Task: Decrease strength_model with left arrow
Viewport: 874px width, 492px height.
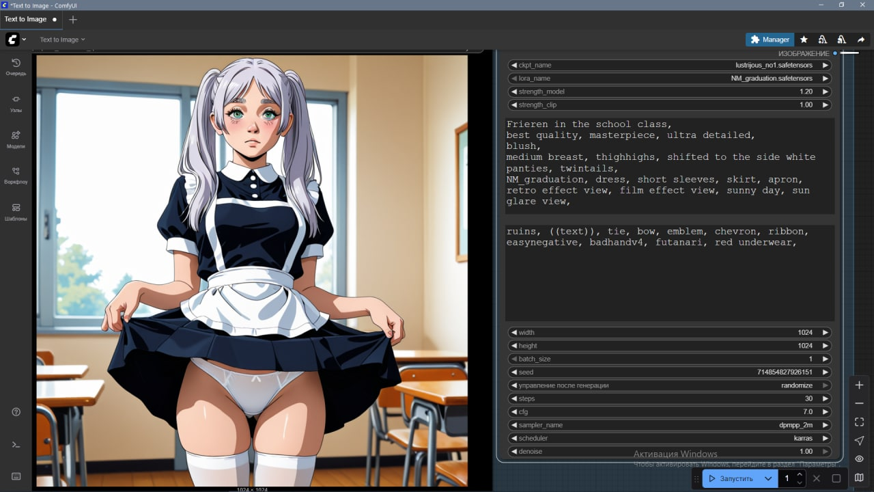Action: pos(514,92)
